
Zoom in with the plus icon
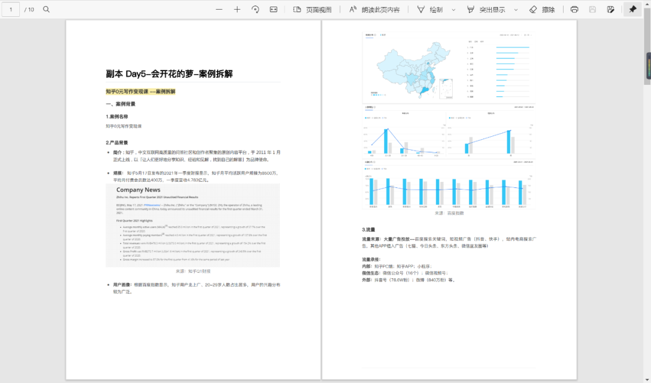237,9
